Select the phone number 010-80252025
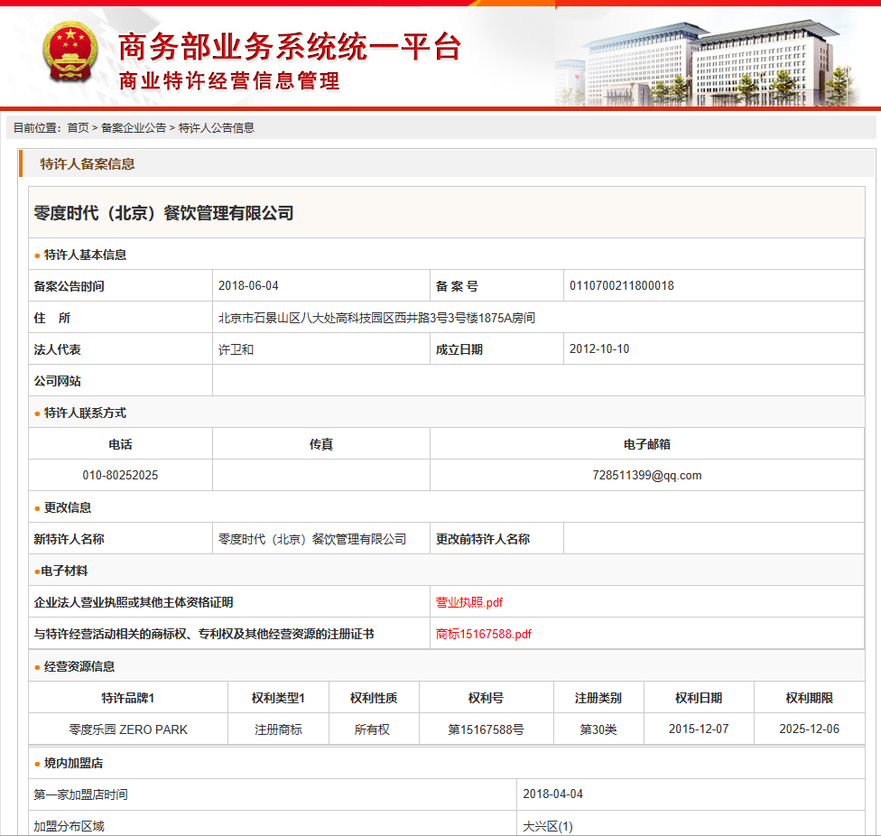 point(120,475)
